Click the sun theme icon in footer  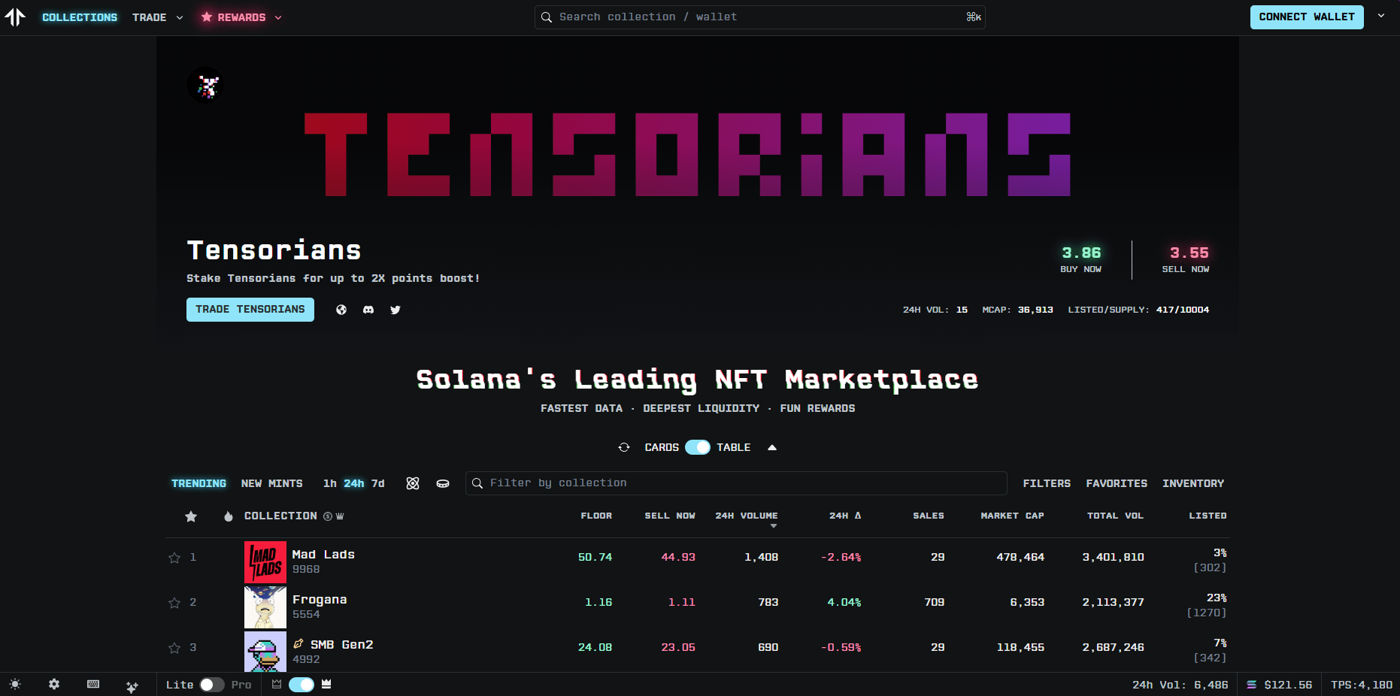click(15, 684)
